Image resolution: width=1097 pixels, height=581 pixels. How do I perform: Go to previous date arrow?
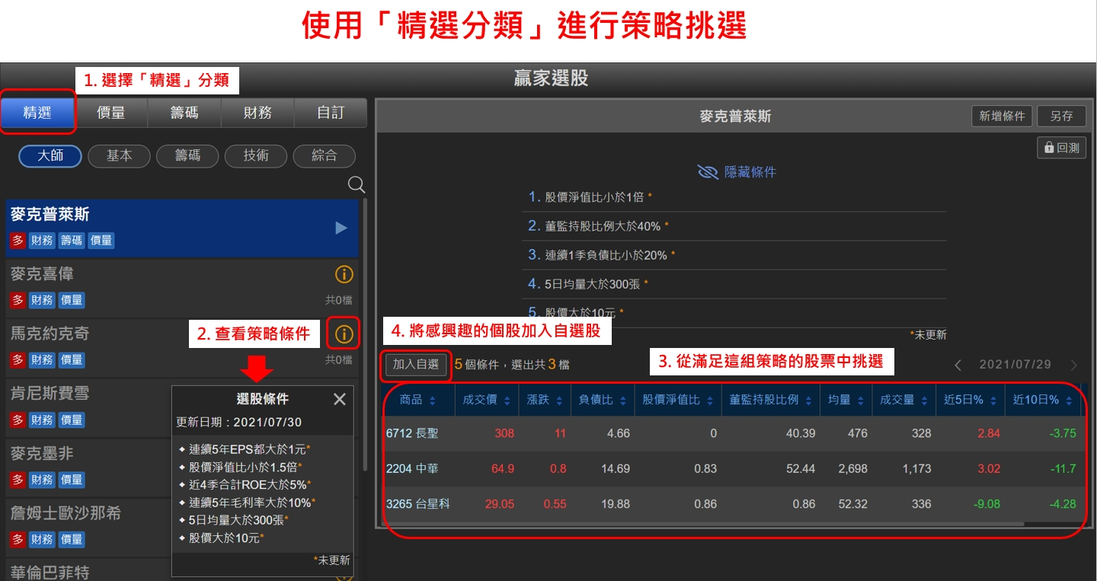click(959, 366)
